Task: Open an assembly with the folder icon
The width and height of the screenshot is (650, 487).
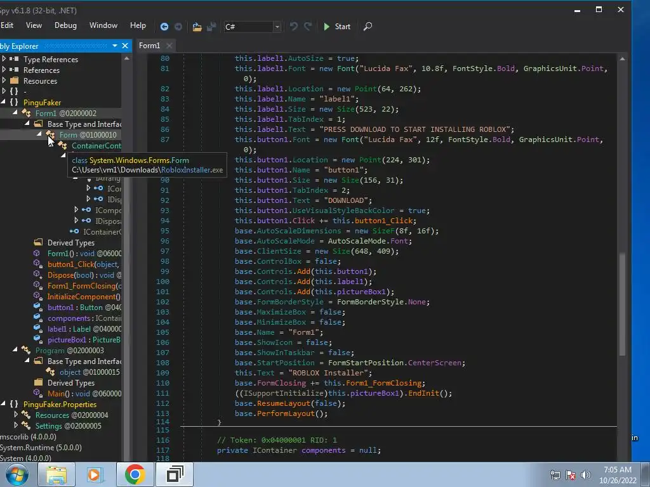Action: (x=197, y=27)
